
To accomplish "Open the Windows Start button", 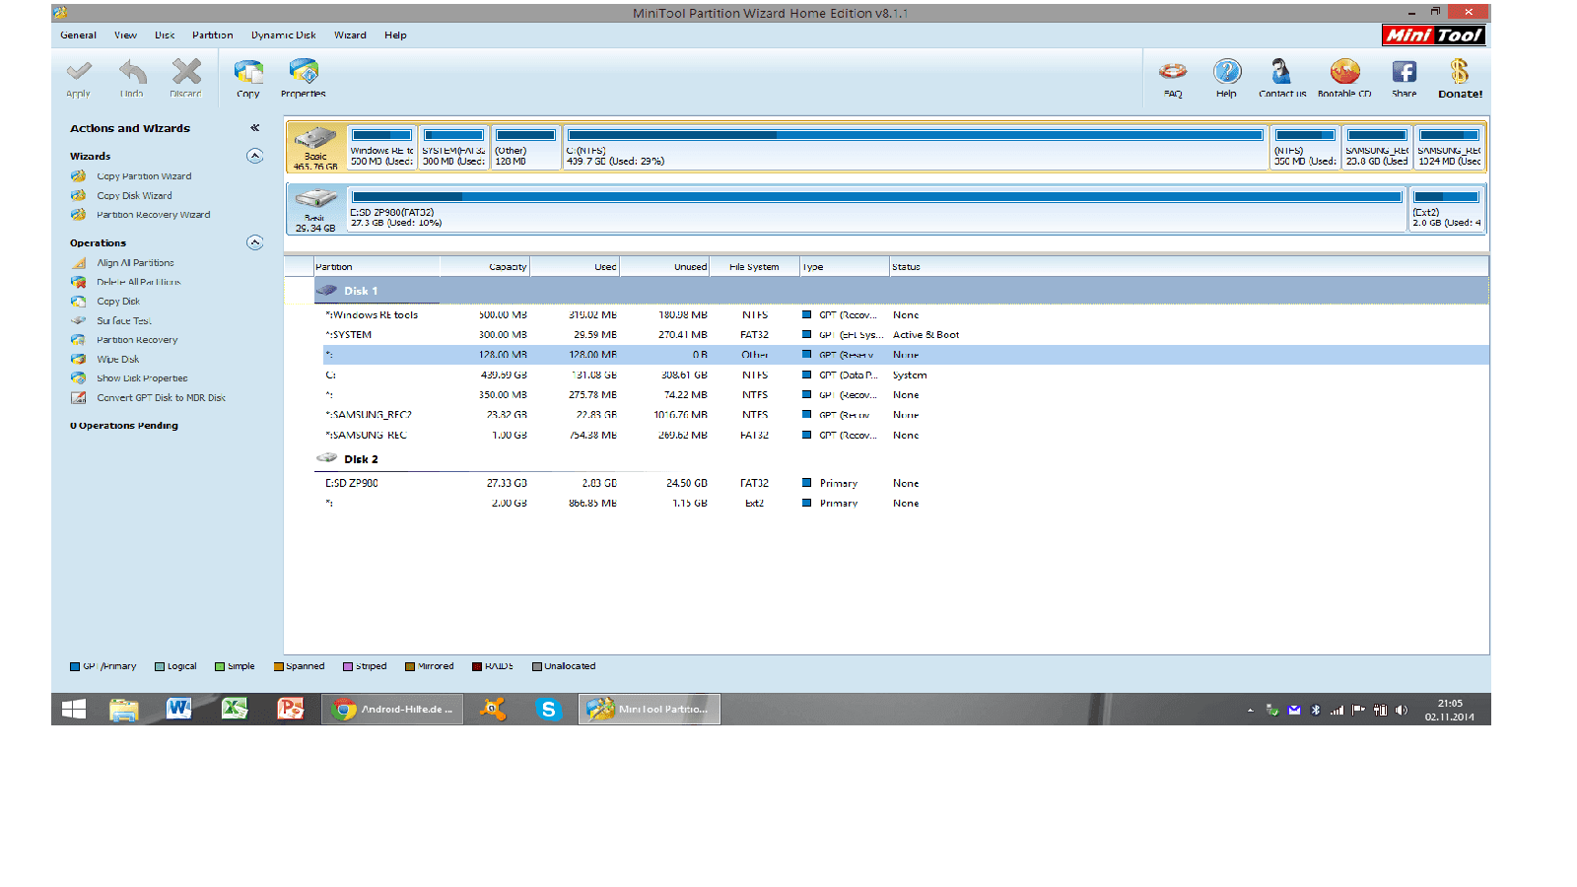I will coord(74,710).
